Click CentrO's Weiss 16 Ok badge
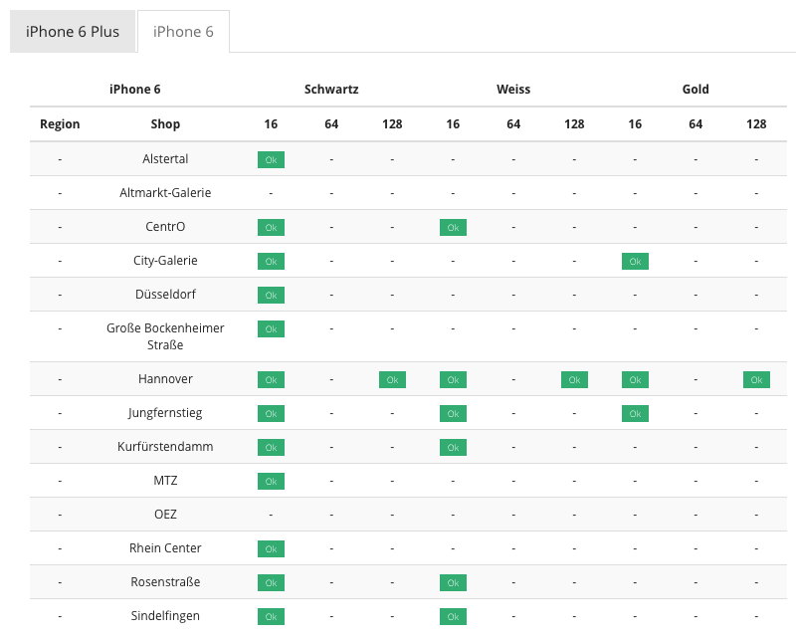 tap(453, 228)
